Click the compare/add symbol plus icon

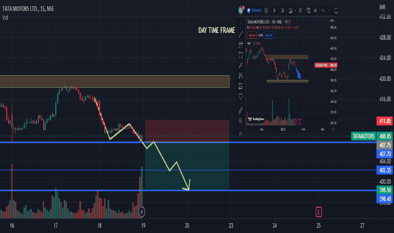pos(266,11)
